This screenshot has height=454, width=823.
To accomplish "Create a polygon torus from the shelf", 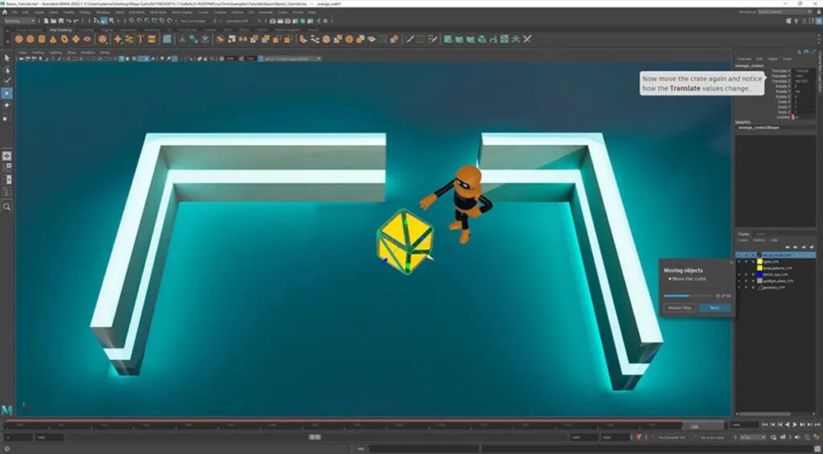I will coord(64,39).
